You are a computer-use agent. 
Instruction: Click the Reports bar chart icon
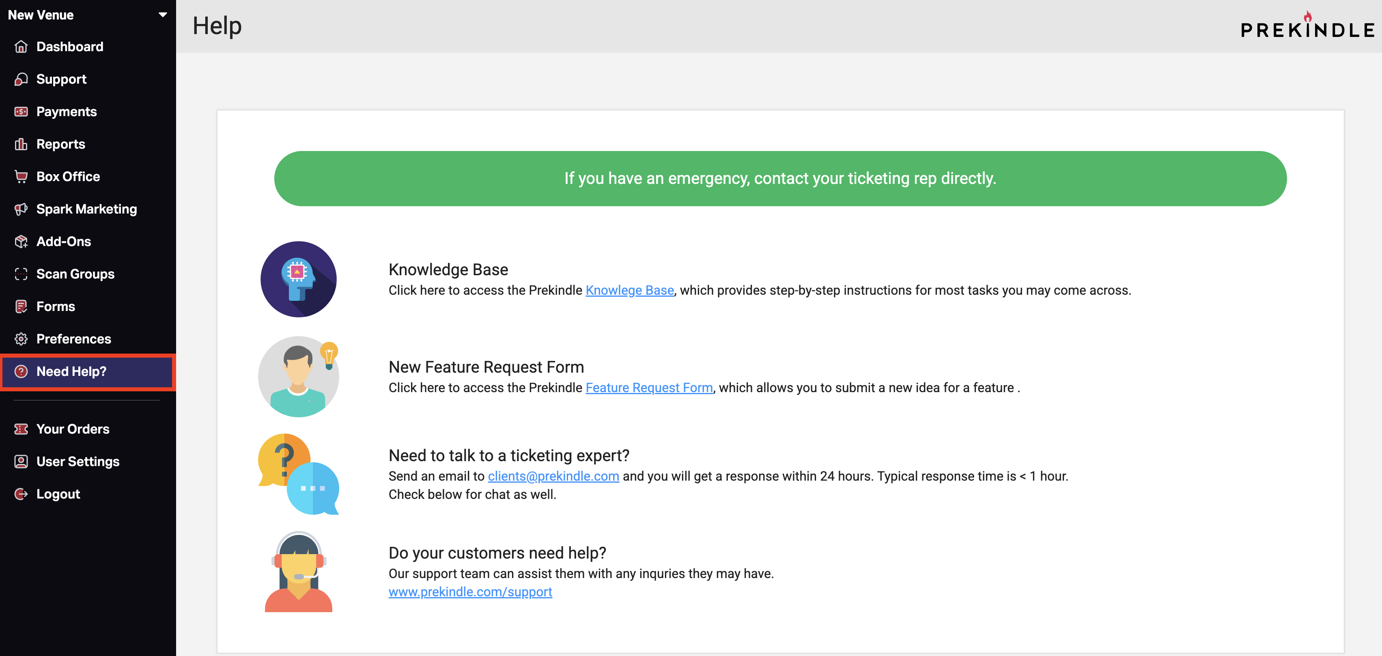point(21,144)
